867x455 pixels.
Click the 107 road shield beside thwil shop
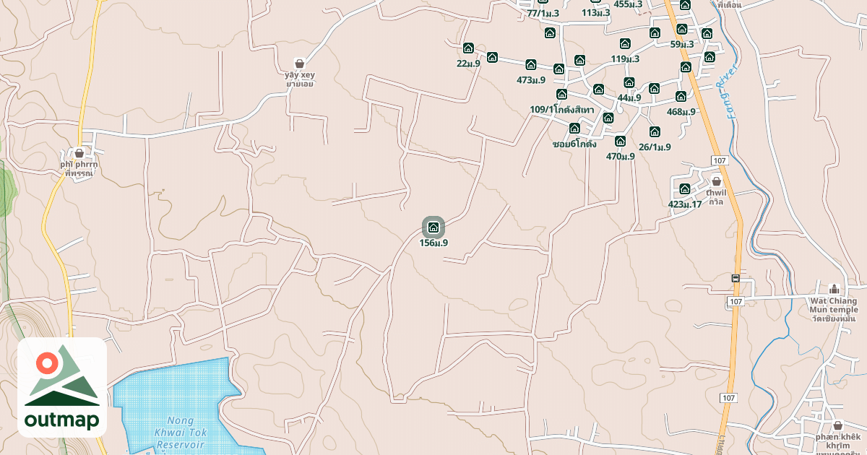[x=718, y=160]
